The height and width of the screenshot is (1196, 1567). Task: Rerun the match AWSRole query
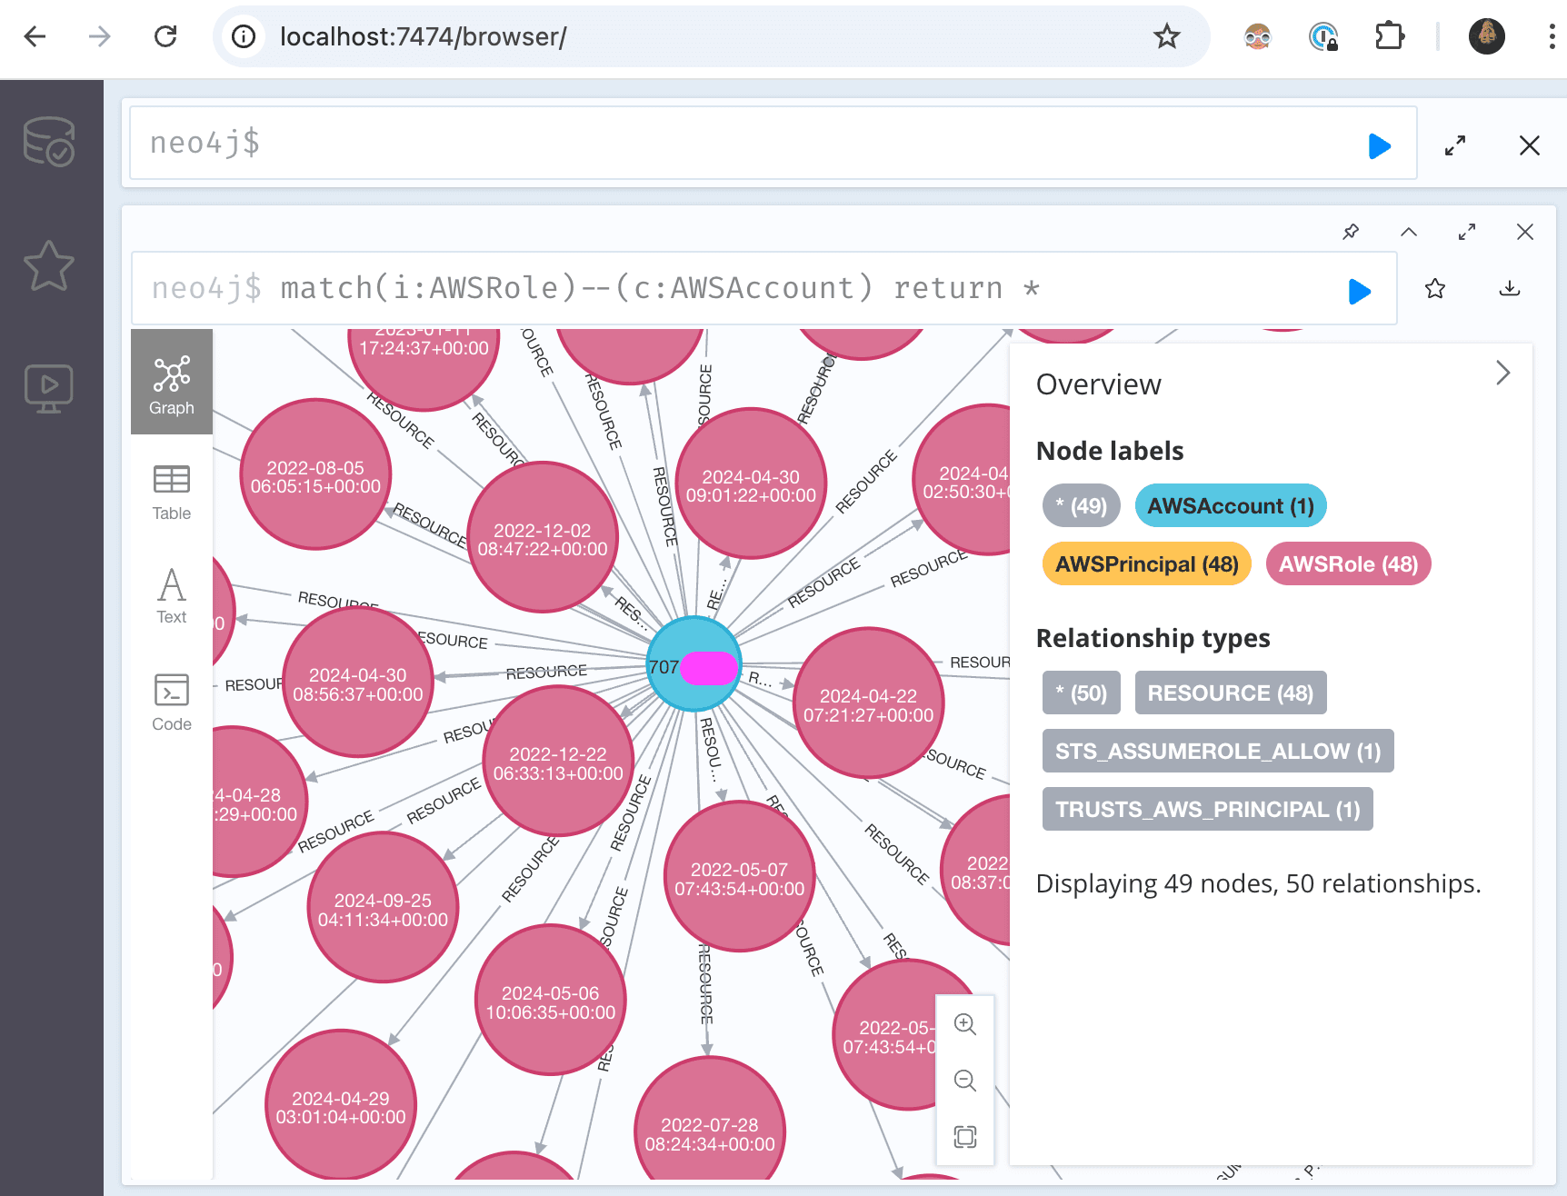(x=1359, y=291)
